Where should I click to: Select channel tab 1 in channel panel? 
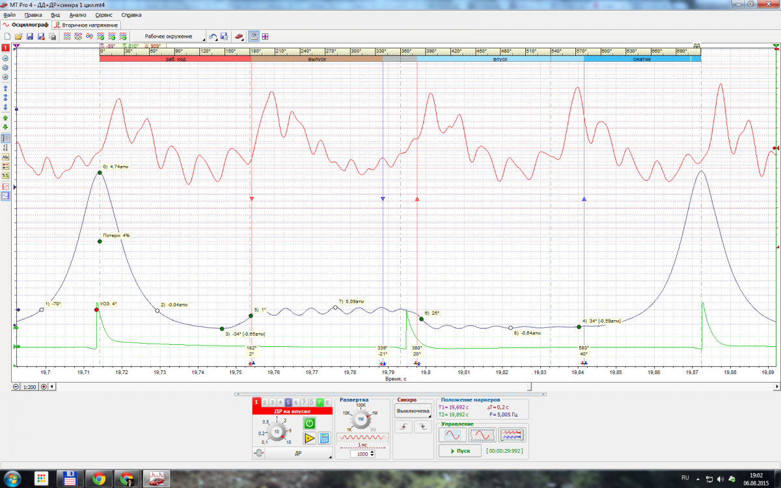click(x=257, y=402)
